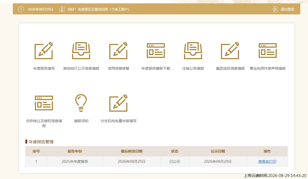Click the 年度报告填写 label
Viewport: 308px width, 179px height.
(x=44, y=68)
